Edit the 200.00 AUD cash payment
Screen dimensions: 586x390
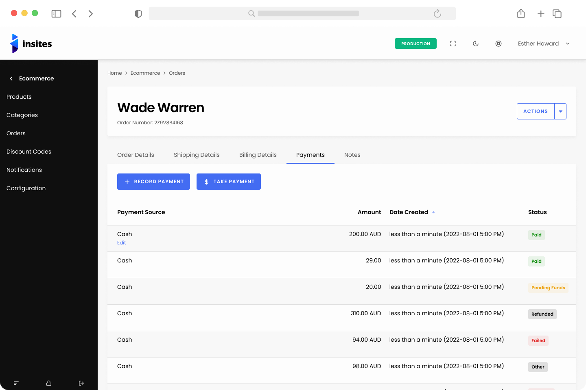[121, 243]
